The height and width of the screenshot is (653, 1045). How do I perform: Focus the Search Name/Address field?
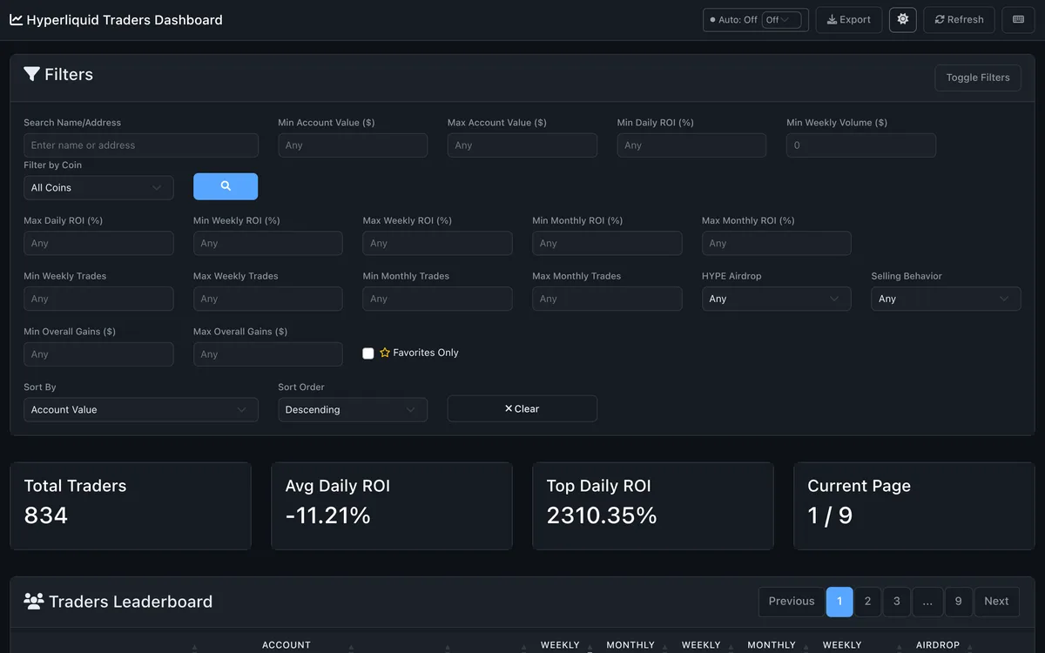point(141,145)
